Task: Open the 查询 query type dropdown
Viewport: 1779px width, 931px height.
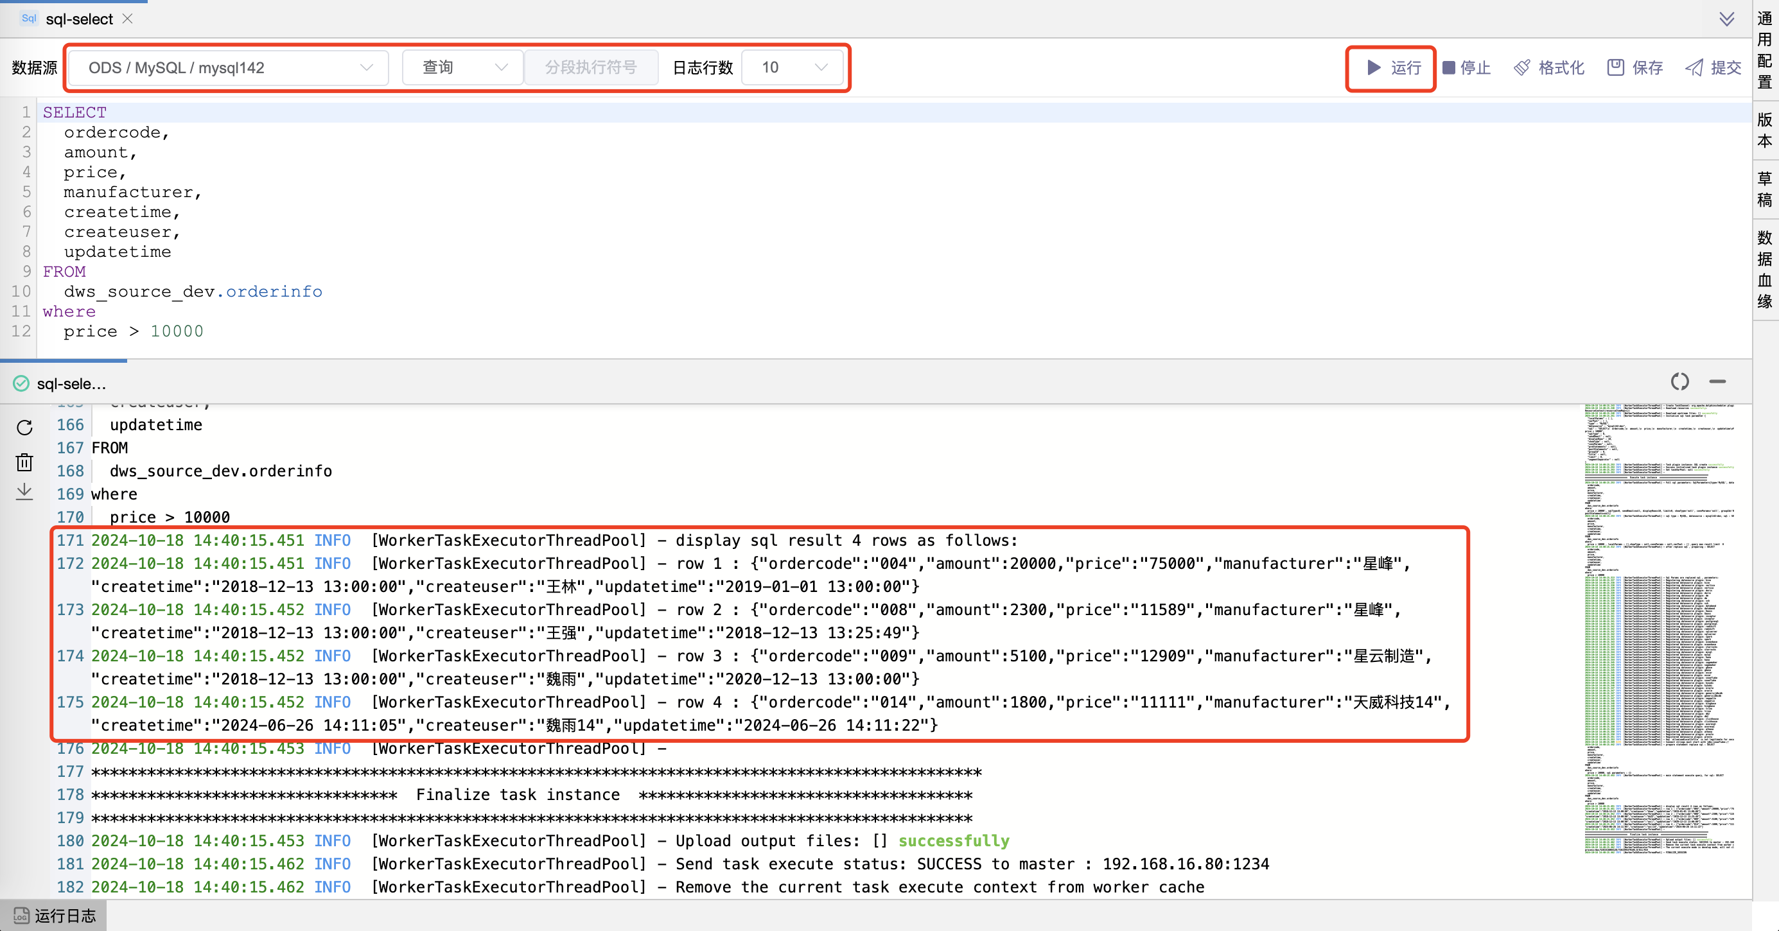Action: coord(461,67)
